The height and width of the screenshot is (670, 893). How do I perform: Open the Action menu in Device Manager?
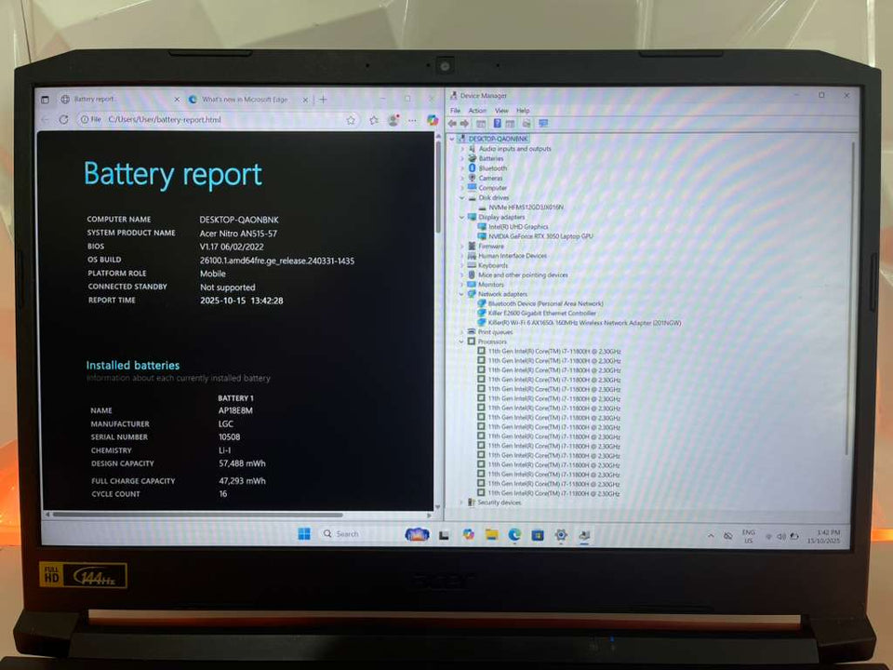tap(477, 111)
